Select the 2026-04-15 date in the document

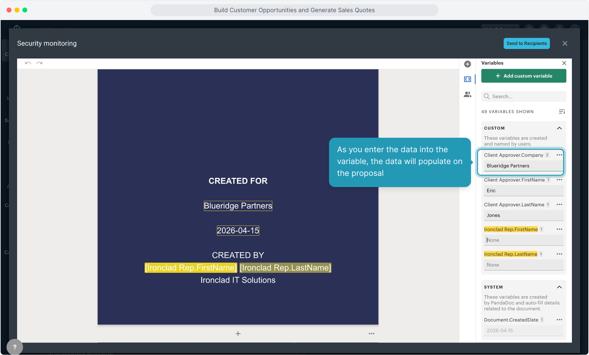pyautogui.click(x=238, y=230)
